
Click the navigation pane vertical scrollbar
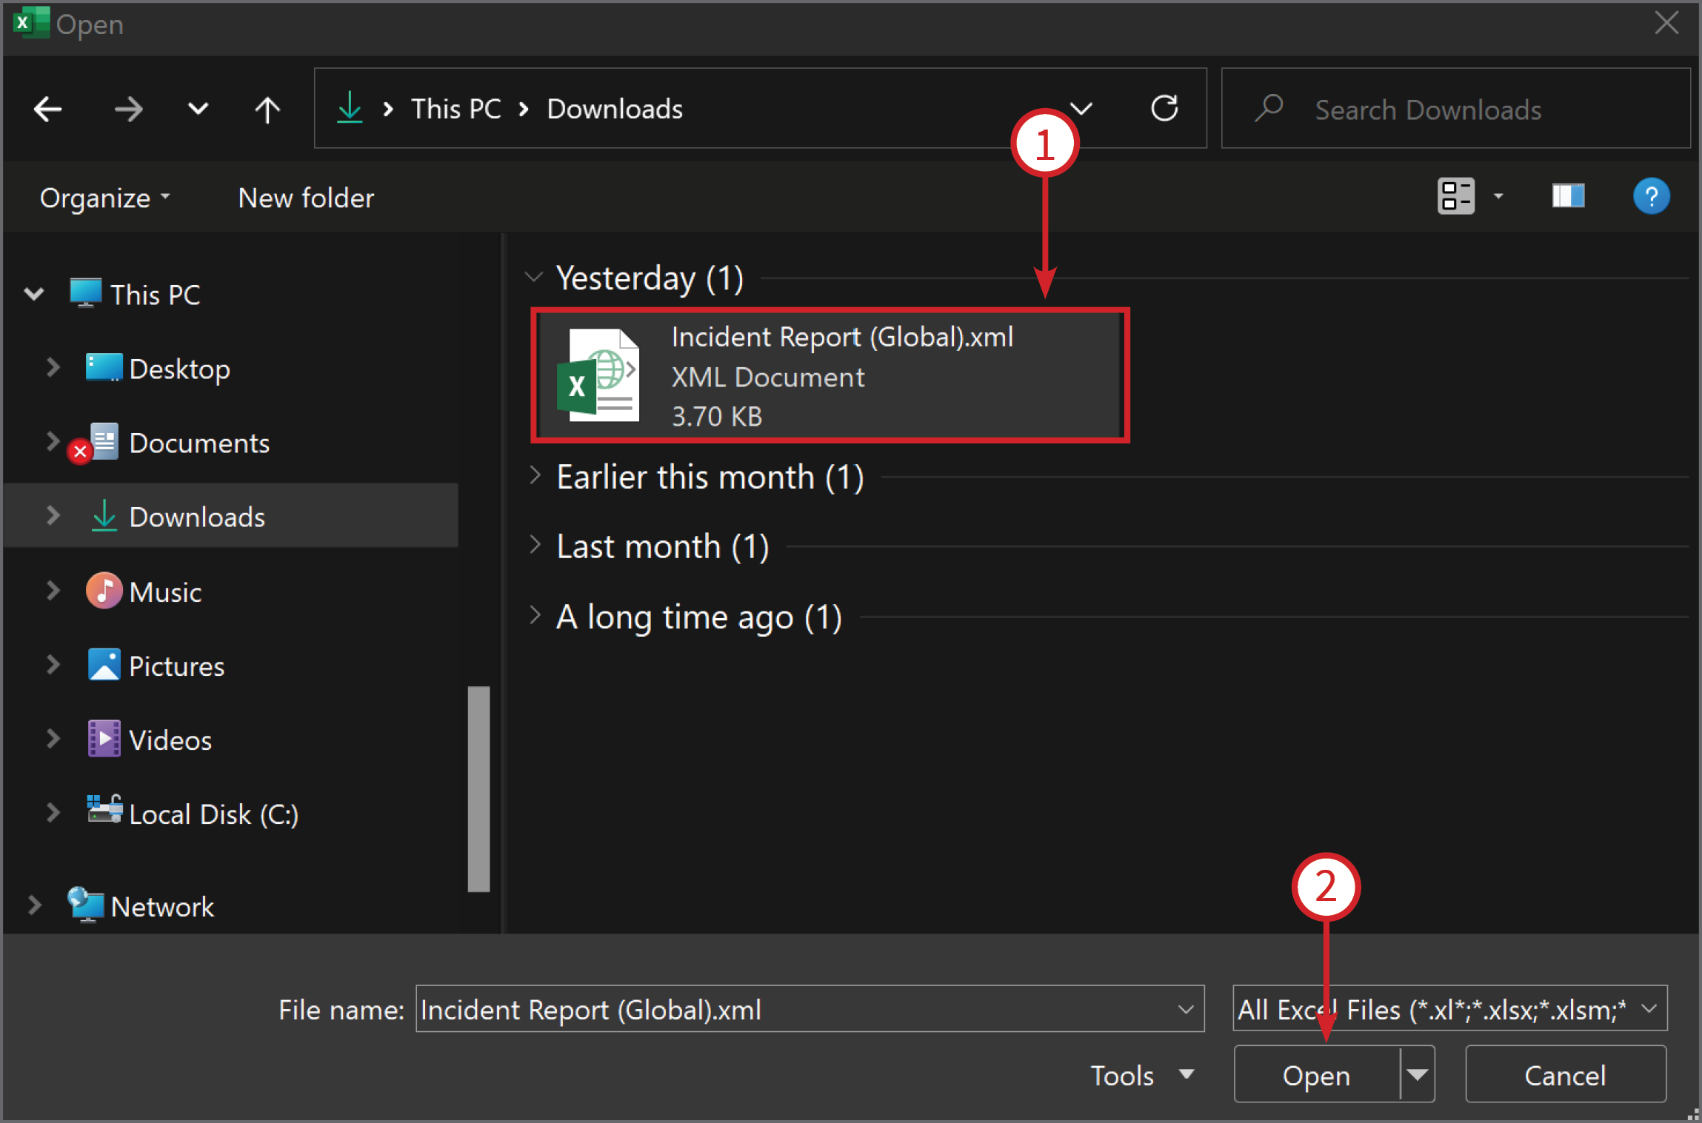coord(478,789)
